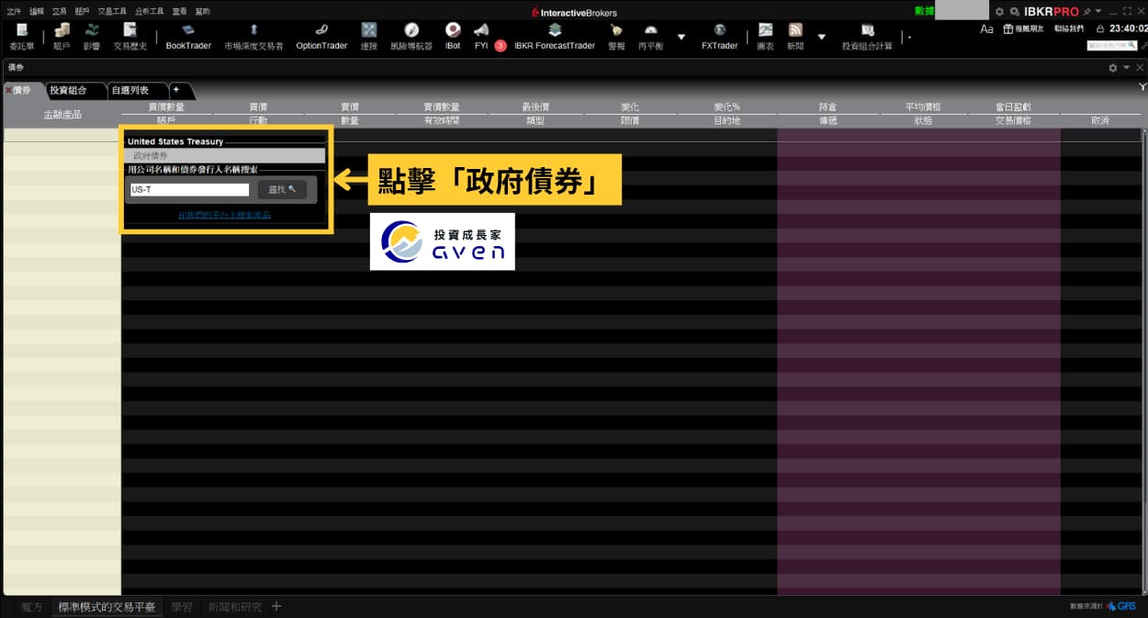Click 聯絡我們 contact us link

(x=1069, y=29)
